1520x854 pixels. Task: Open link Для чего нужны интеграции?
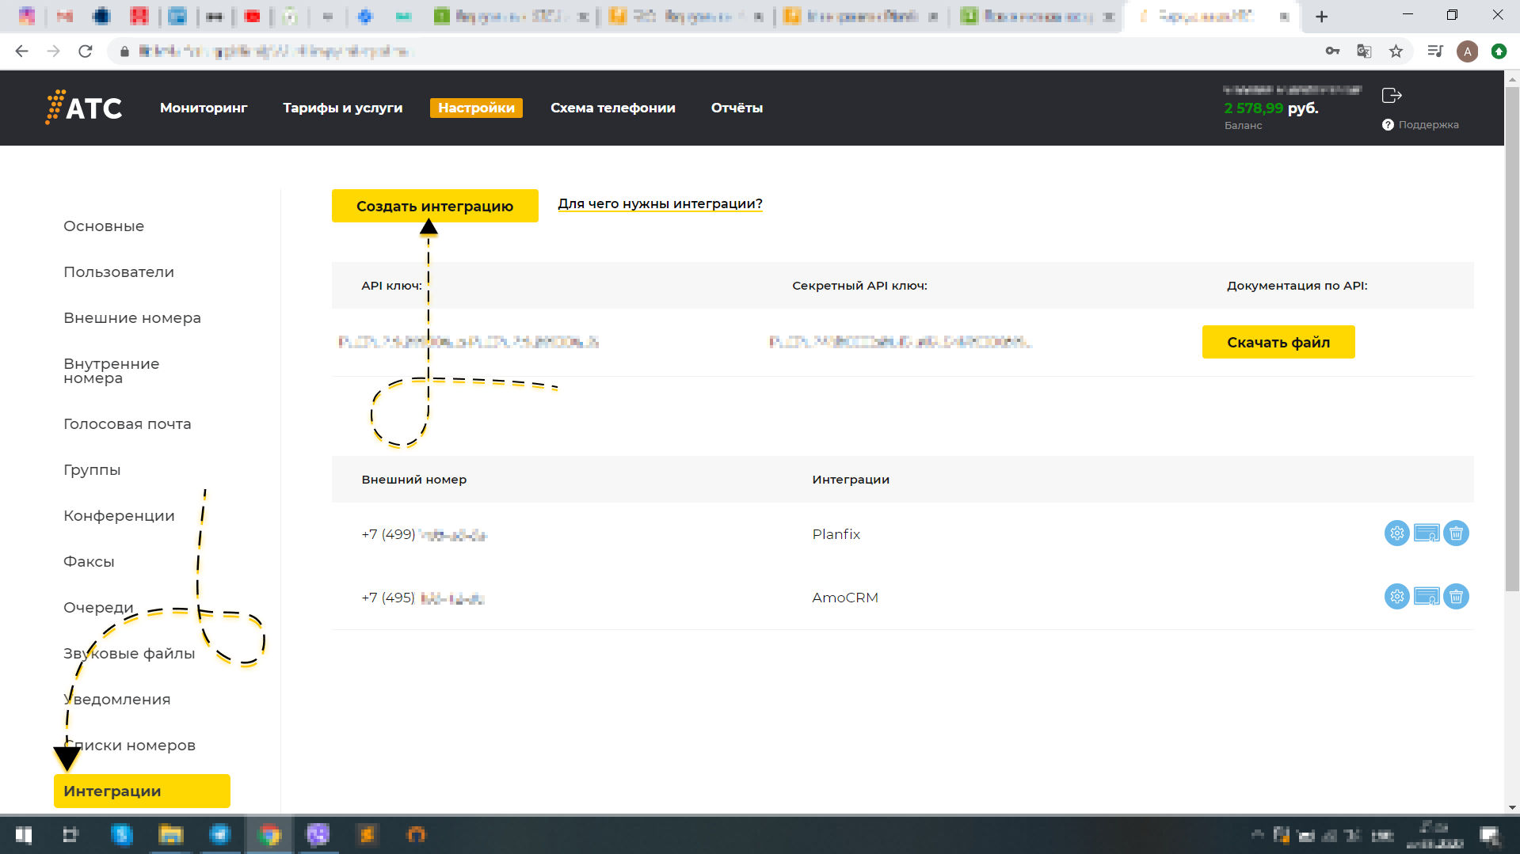click(x=660, y=203)
